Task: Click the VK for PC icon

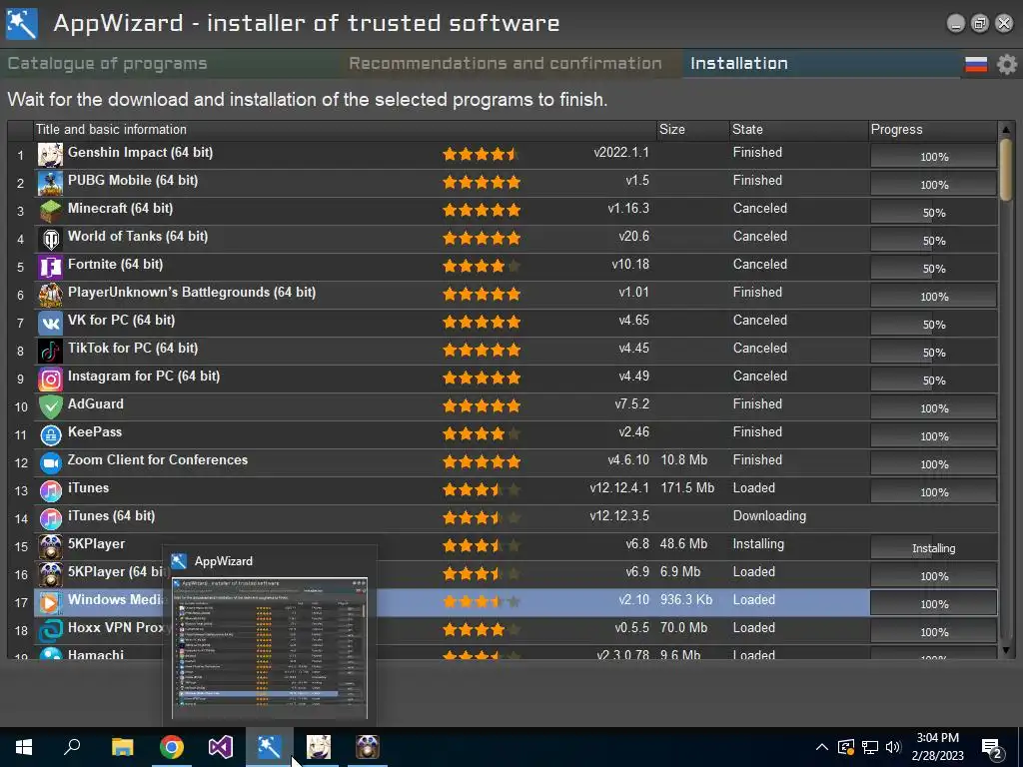Action: tap(50, 324)
